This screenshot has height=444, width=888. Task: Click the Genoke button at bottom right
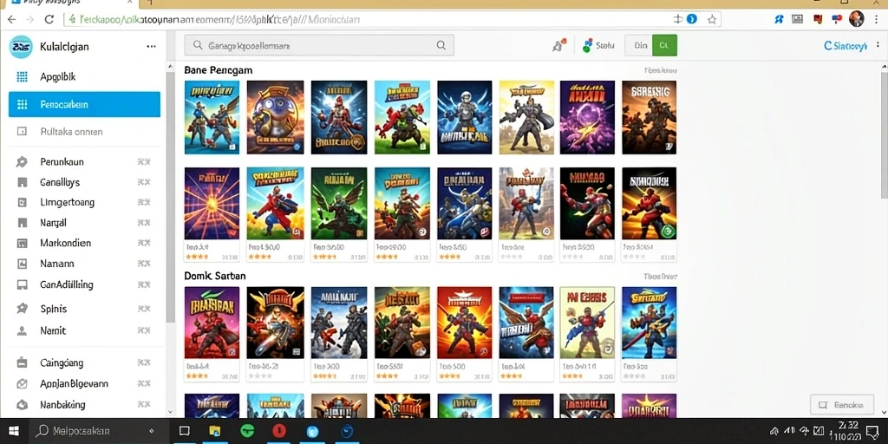click(x=841, y=405)
